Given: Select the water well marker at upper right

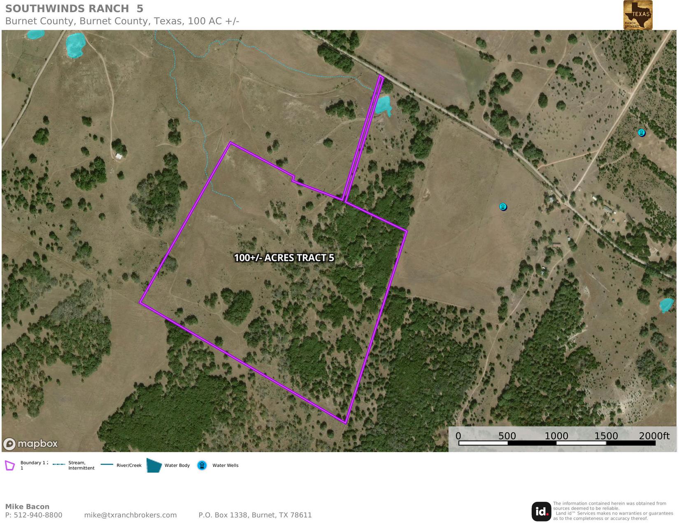Looking at the screenshot, I should 642,133.
